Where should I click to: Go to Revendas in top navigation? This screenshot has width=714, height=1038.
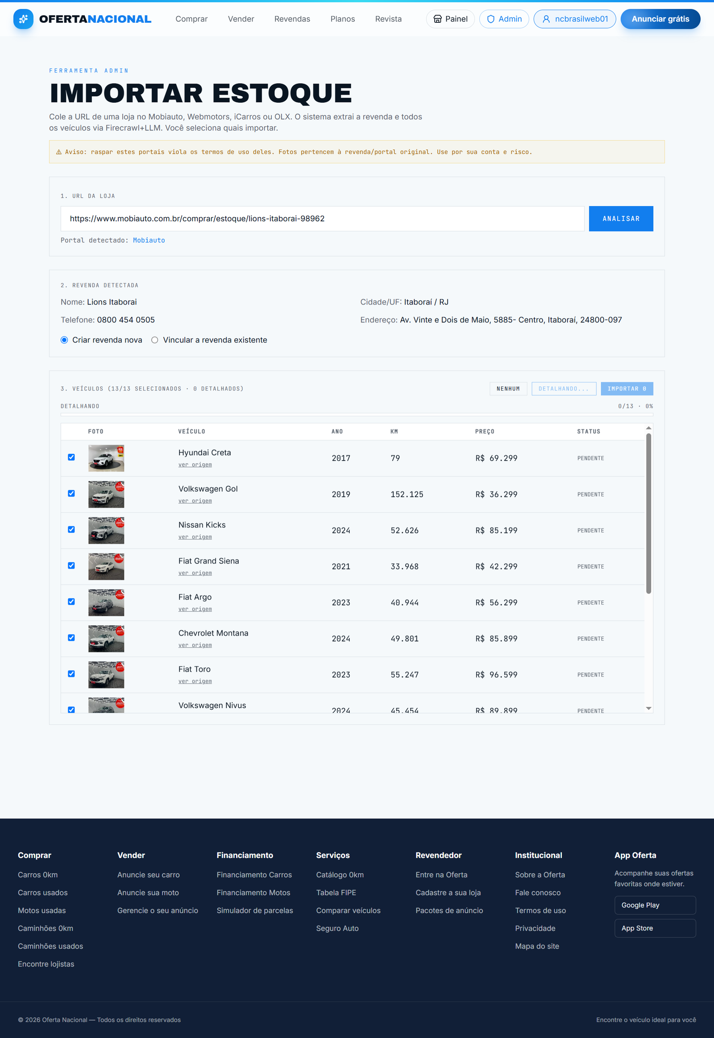[x=292, y=19]
